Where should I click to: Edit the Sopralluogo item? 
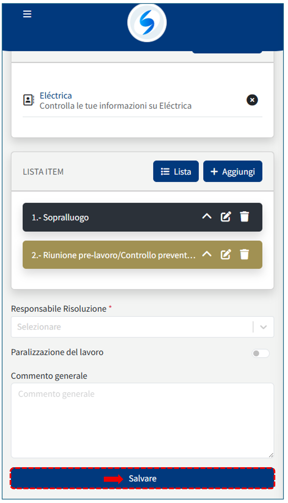(225, 217)
